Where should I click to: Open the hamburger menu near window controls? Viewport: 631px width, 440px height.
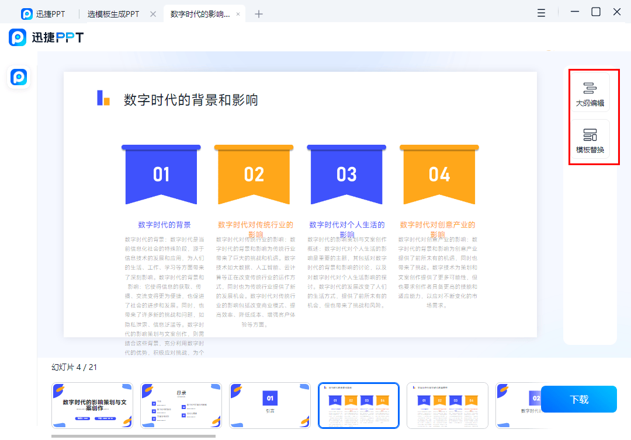pos(541,13)
